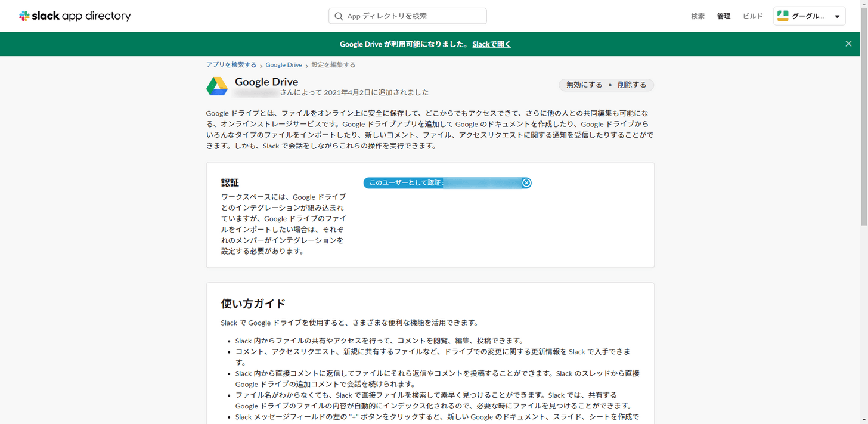
Task: Open the Slackで開く link in the banner
Action: [x=491, y=44]
